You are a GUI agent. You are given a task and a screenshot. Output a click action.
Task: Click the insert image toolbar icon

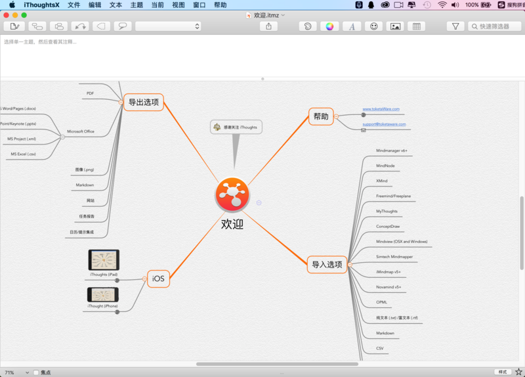(x=395, y=26)
